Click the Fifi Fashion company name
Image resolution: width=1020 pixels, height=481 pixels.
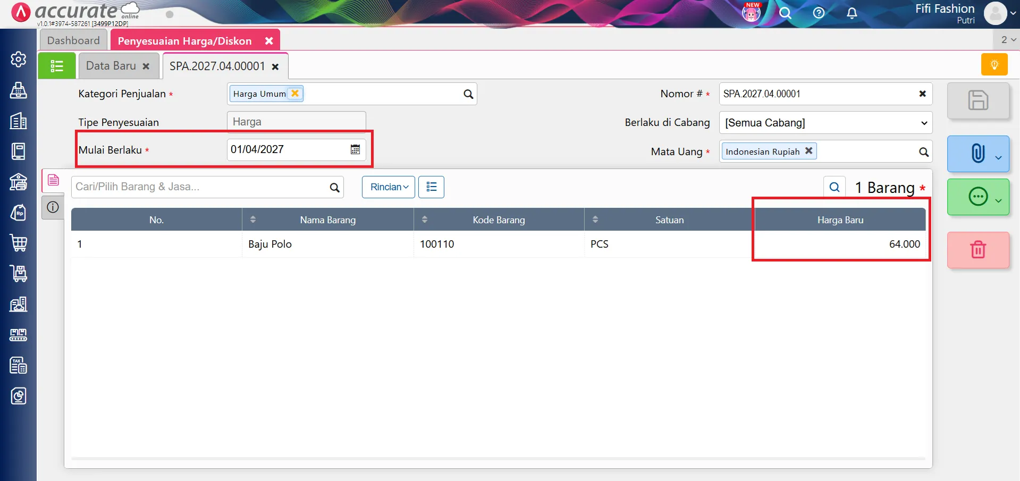tap(945, 9)
